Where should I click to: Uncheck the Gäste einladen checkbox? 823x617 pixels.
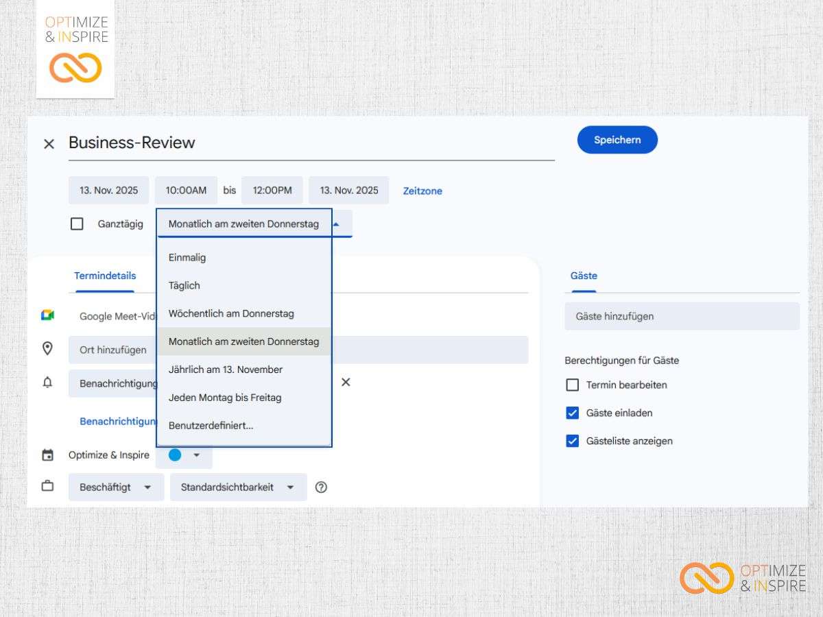tap(573, 413)
